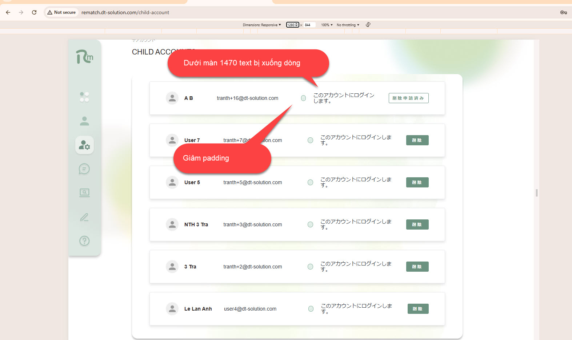Image resolution: width=572 pixels, height=340 pixels.
Task: Click the browser address bar URL
Action: click(x=125, y=12)
